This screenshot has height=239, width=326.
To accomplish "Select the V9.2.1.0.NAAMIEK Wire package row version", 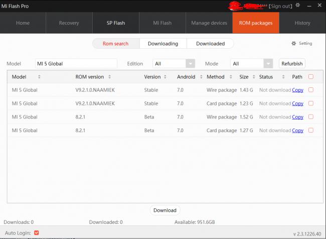I will [x=95, y=90].
